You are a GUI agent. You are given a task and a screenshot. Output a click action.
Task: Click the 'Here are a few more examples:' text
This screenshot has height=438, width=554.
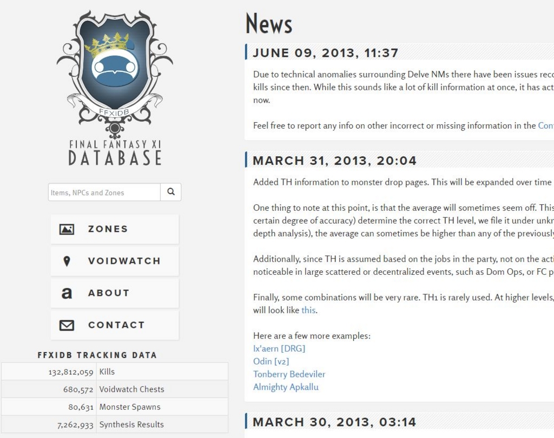pyautogui.click(x=312, y=336)
